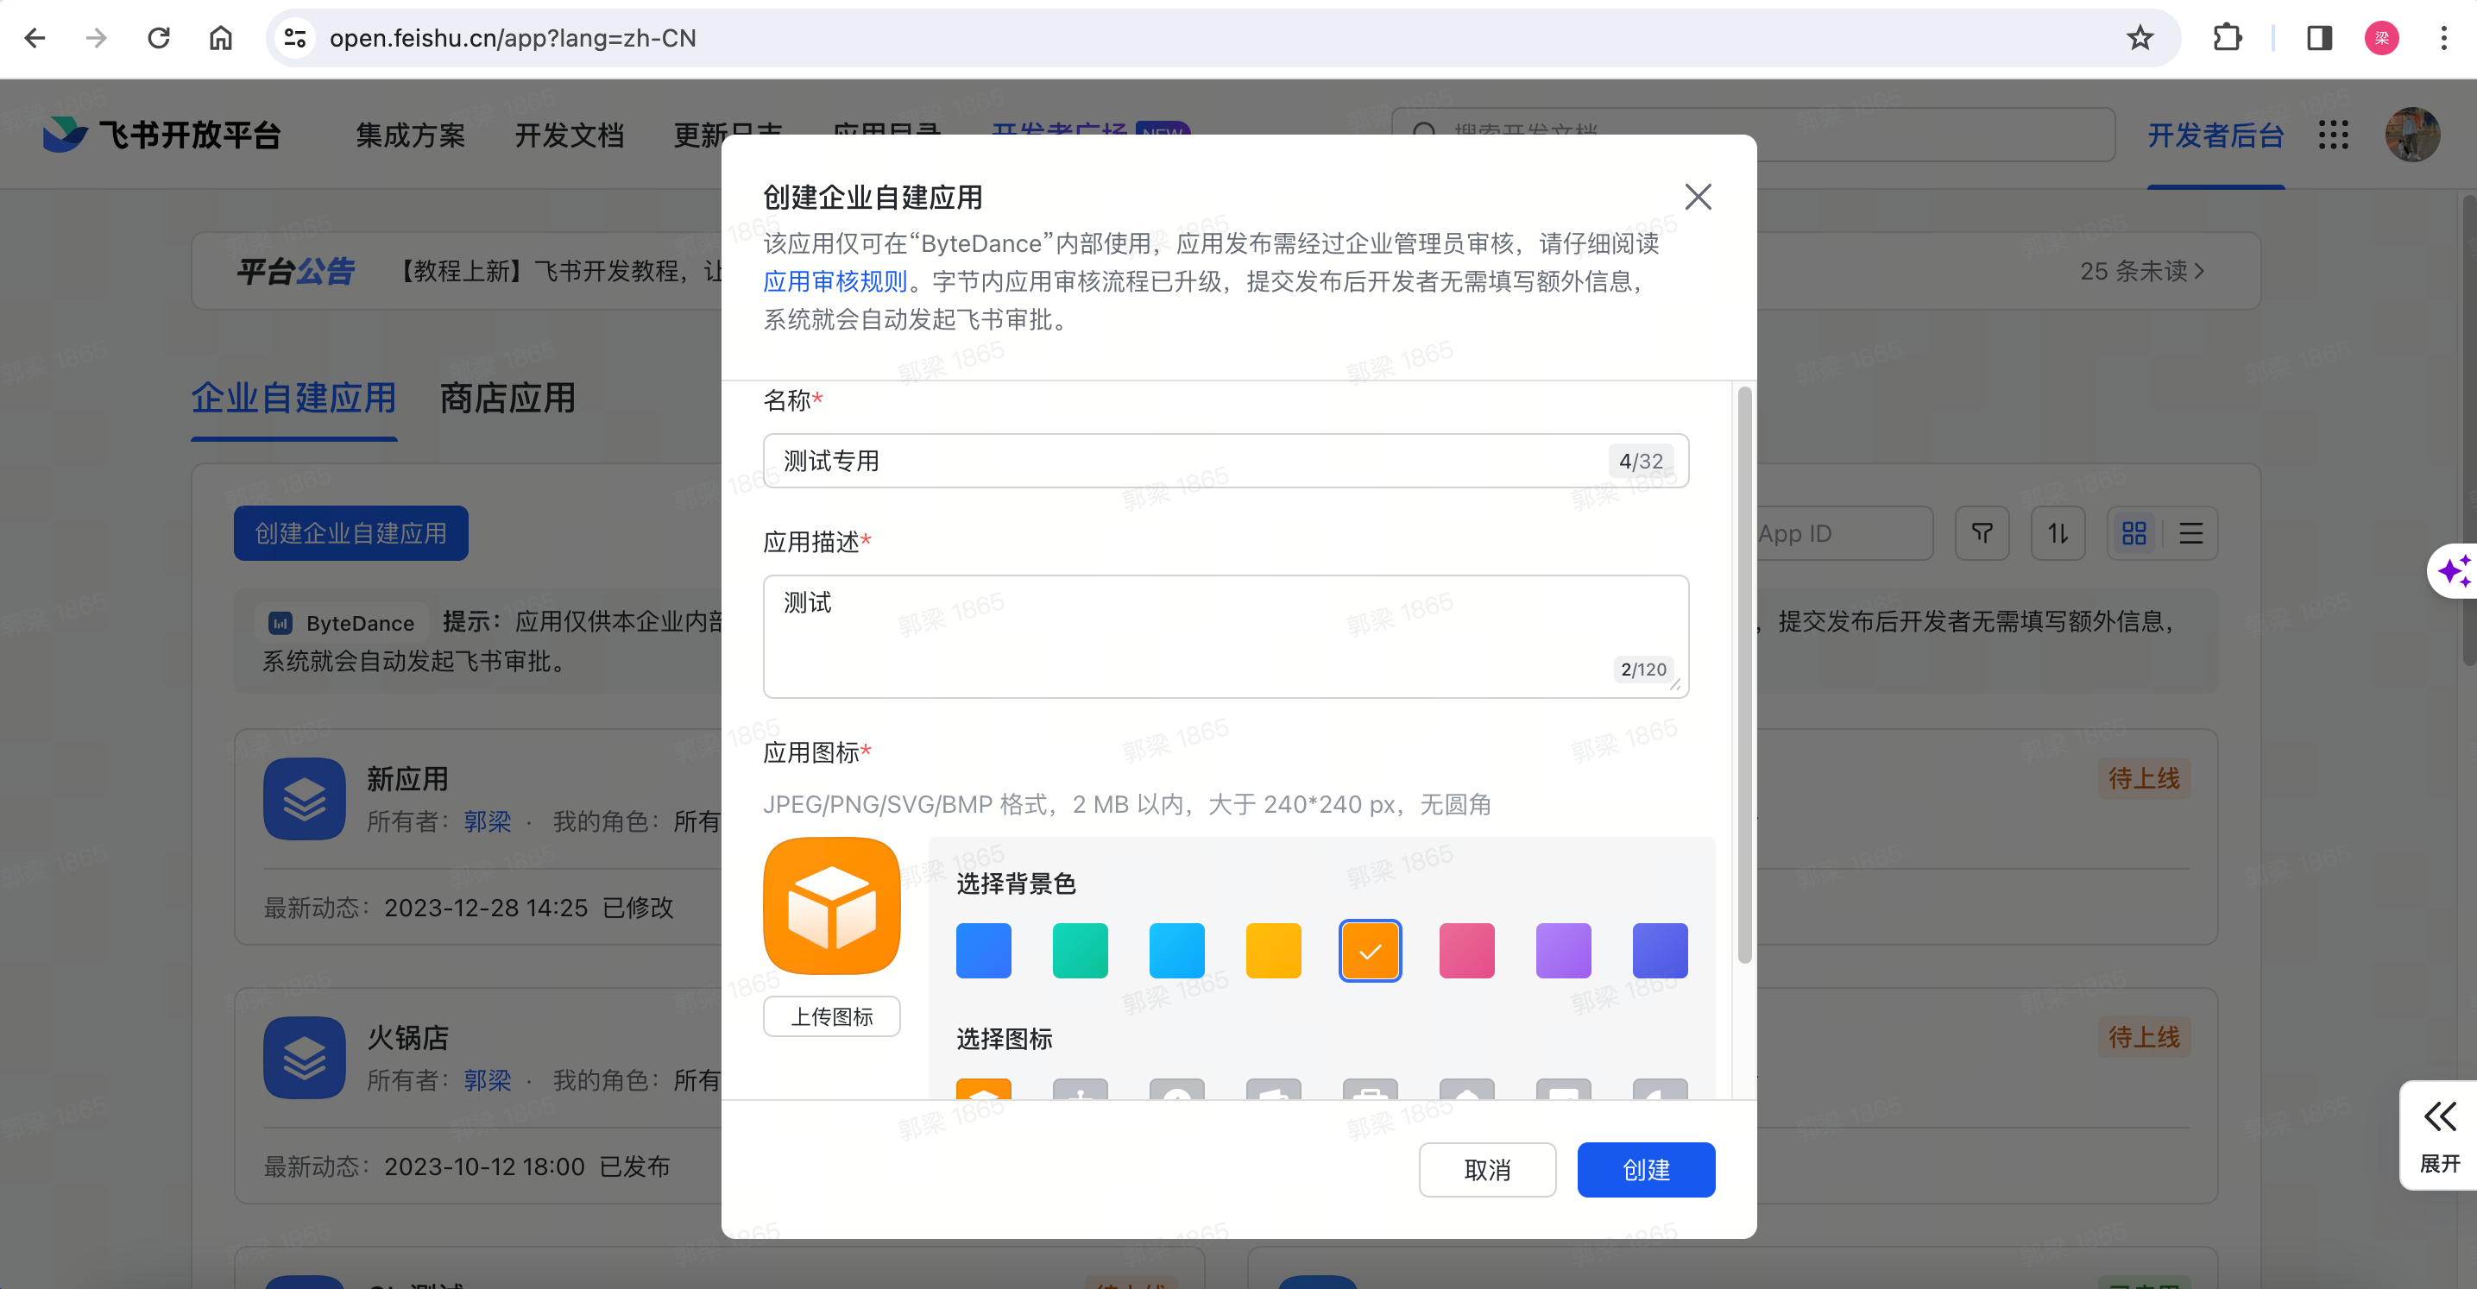This screenshot has height=1289, width=2477.
Task: Click the background 创建企业自建应用 button
Action: (x=351, y=533)
